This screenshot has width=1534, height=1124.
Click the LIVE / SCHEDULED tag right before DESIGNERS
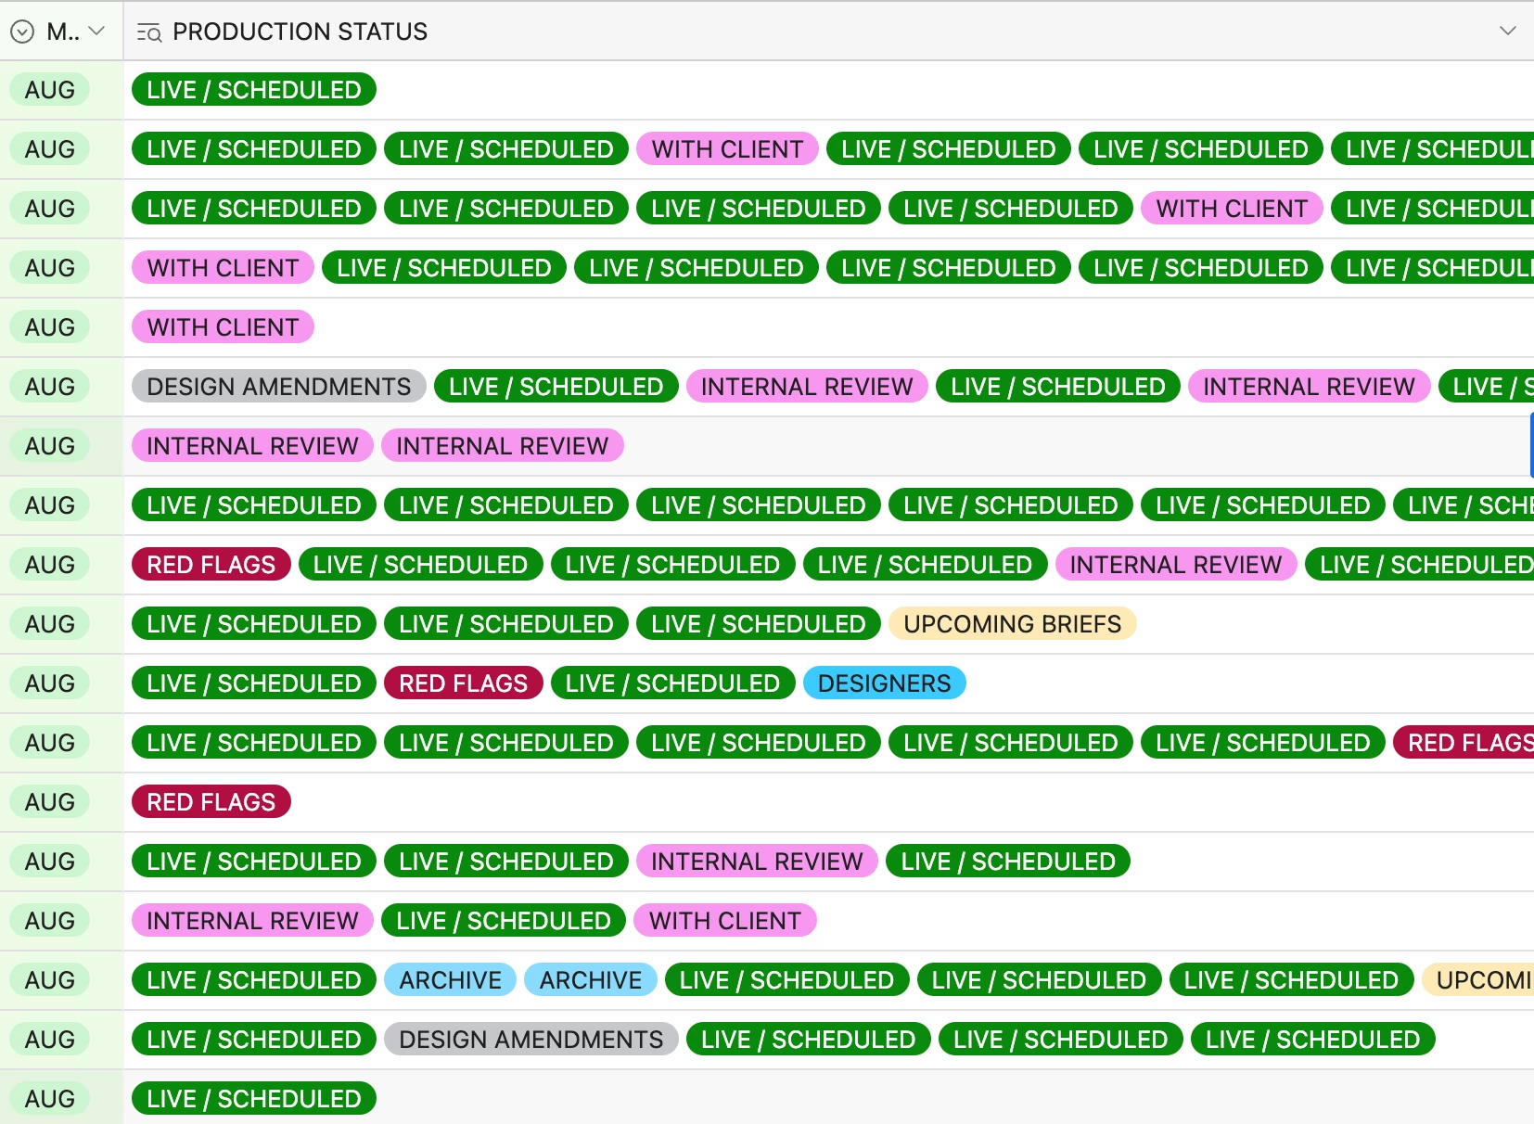point(673,683)
